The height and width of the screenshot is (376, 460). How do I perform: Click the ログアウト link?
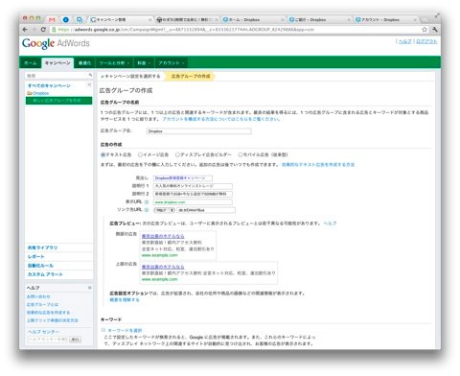pyautogui.click(x=426, y=41)
